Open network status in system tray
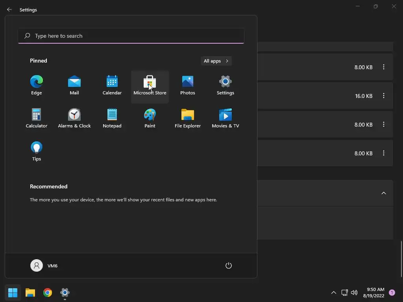403x302 pixels. click(344, 293)
